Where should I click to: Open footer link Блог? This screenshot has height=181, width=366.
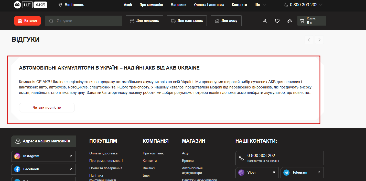(x=146, y=176)
